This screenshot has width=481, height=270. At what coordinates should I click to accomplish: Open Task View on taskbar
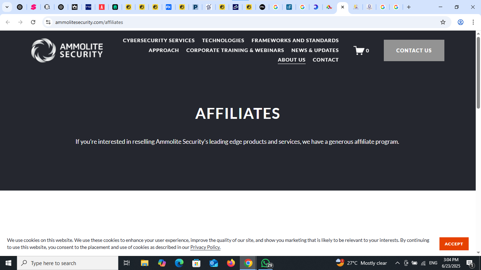[127, 263]
